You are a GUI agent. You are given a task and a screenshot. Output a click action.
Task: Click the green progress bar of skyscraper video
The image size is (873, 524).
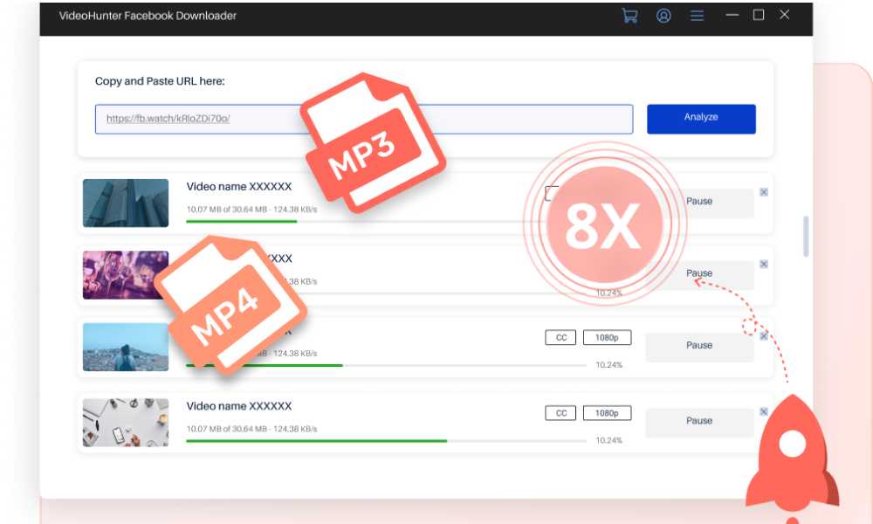click(x=242, y=222)
